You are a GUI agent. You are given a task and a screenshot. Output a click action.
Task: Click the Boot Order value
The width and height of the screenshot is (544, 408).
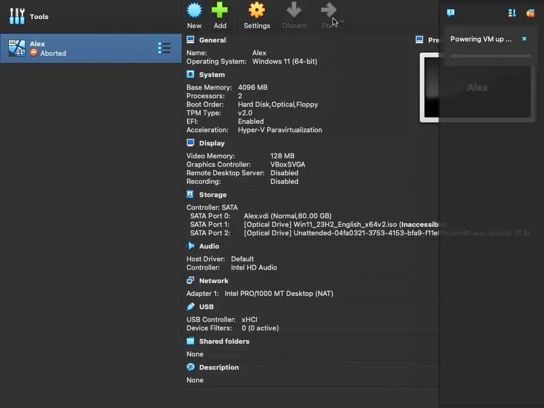(277, 105)
